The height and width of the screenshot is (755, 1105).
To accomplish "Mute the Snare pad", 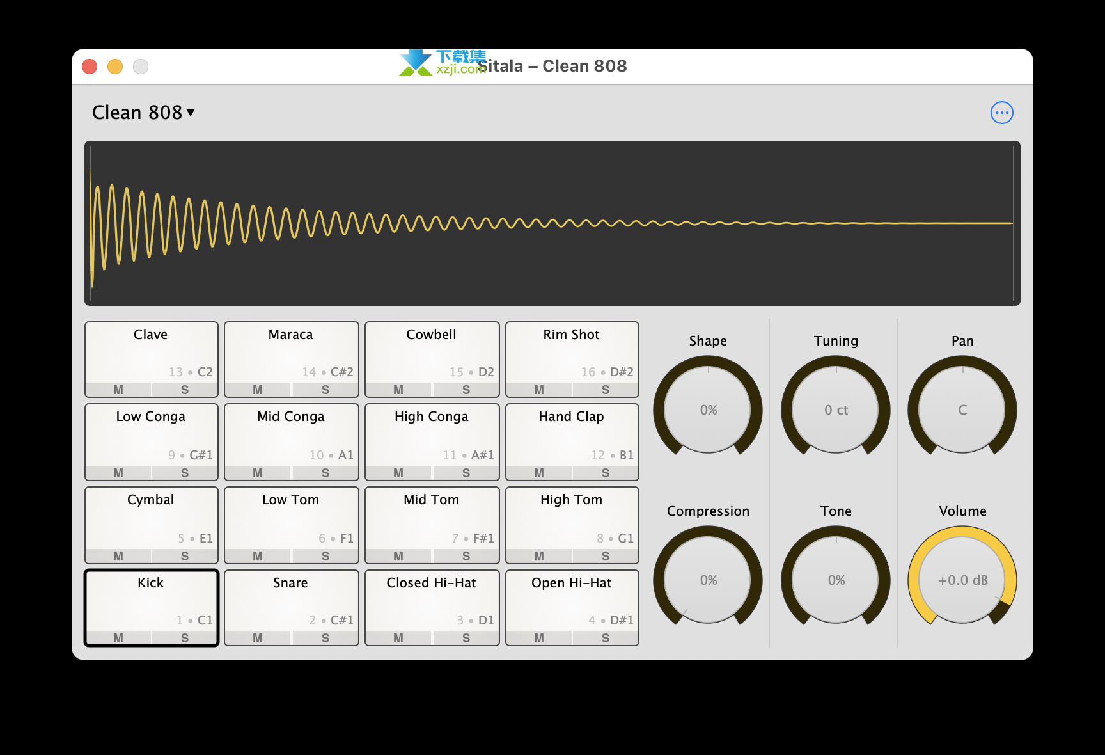I will tap(258, 638).
